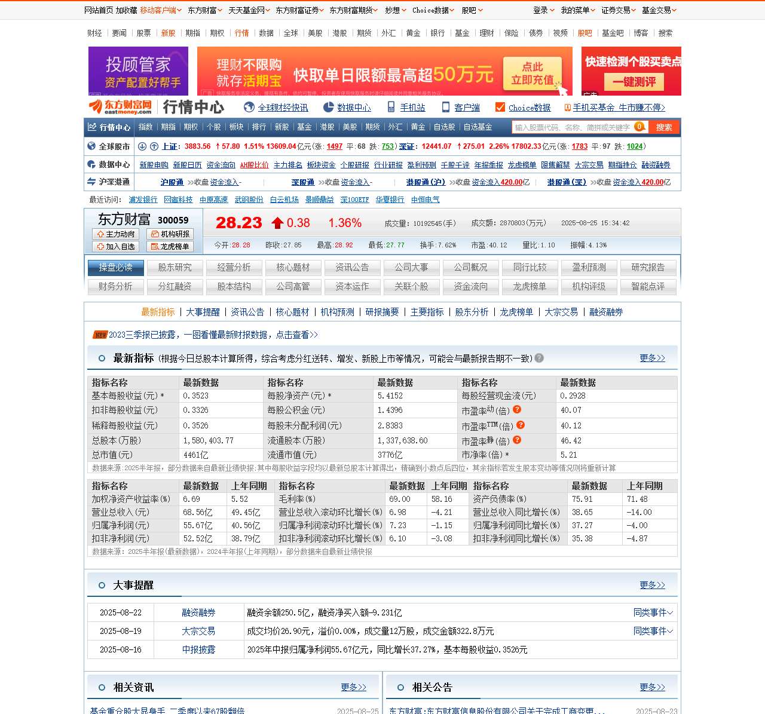Click the stock code search input field
Screen dimensions: 765x714
pos(572,127)
